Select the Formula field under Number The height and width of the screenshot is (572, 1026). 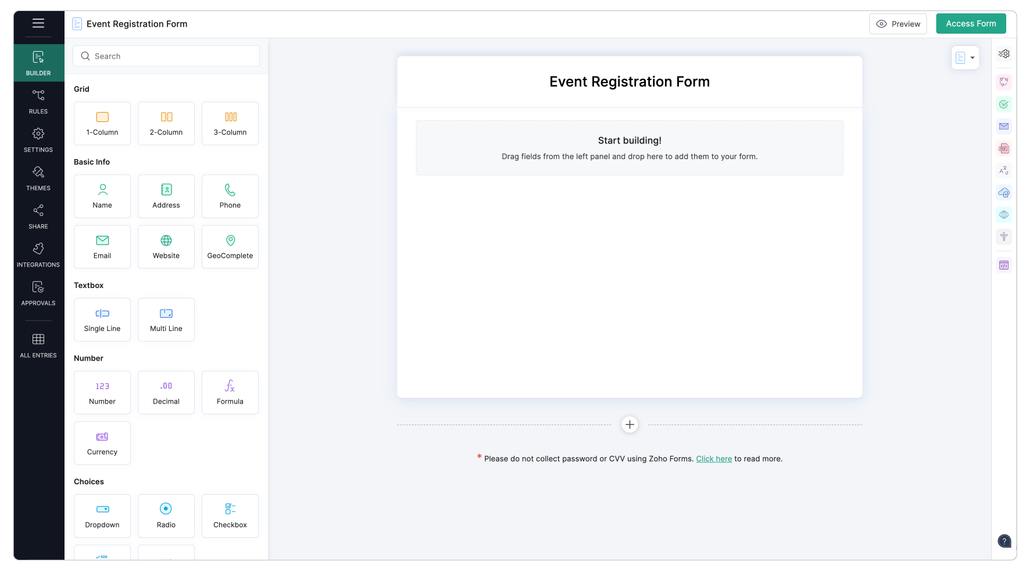coord(230,392)
